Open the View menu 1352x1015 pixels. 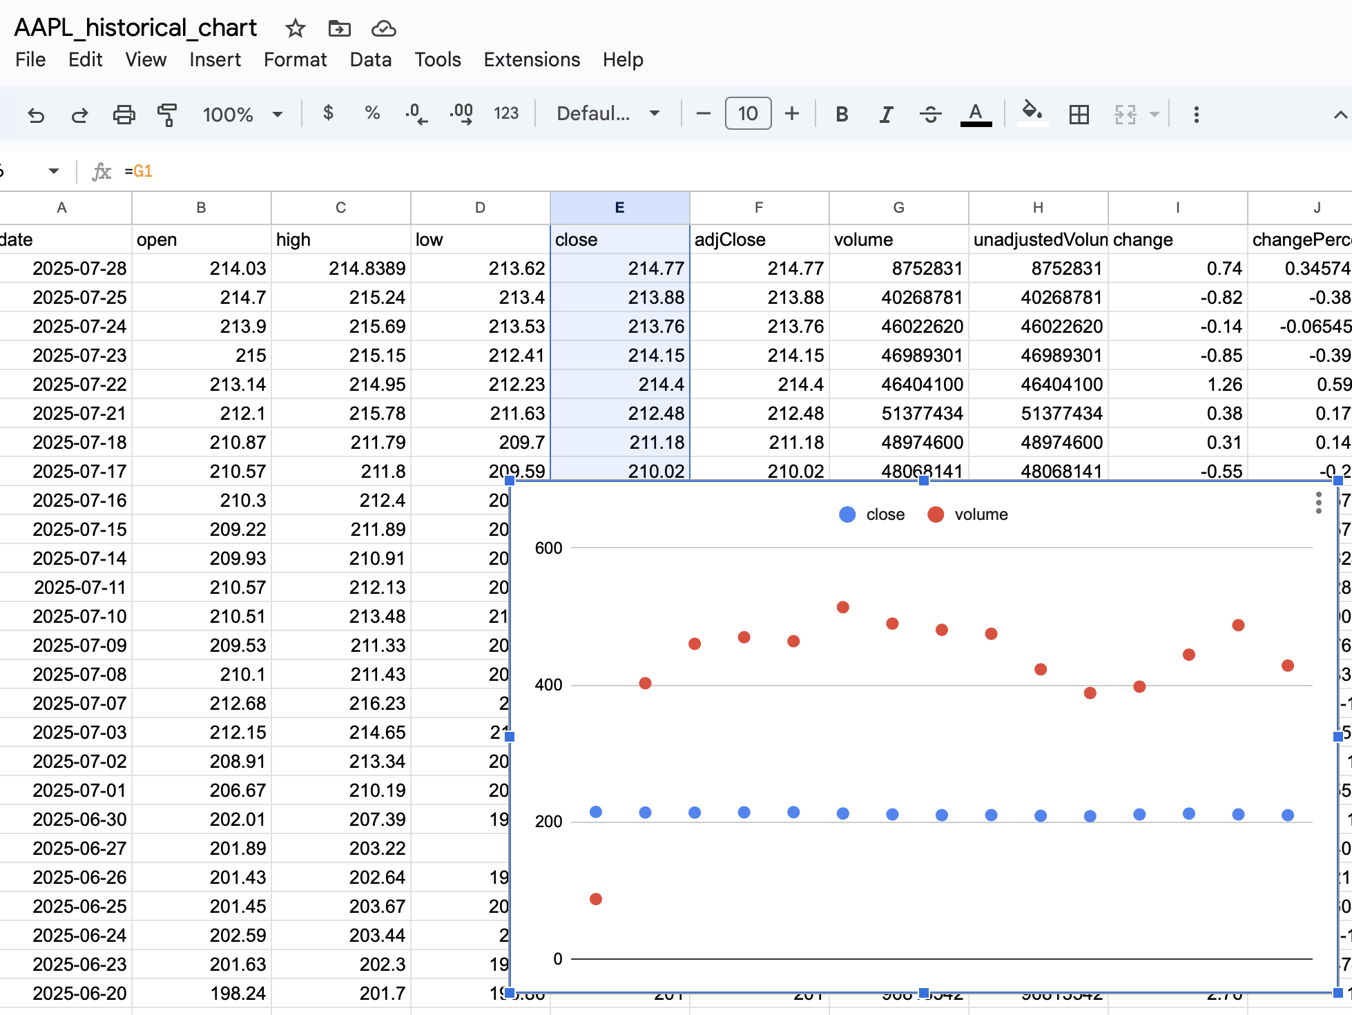coord(146,59)
